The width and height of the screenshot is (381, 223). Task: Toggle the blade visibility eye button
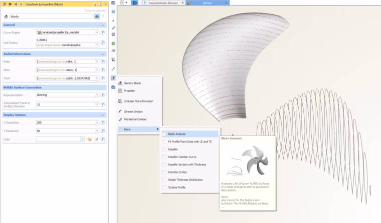pyautogui.click(x=97, y=16)
